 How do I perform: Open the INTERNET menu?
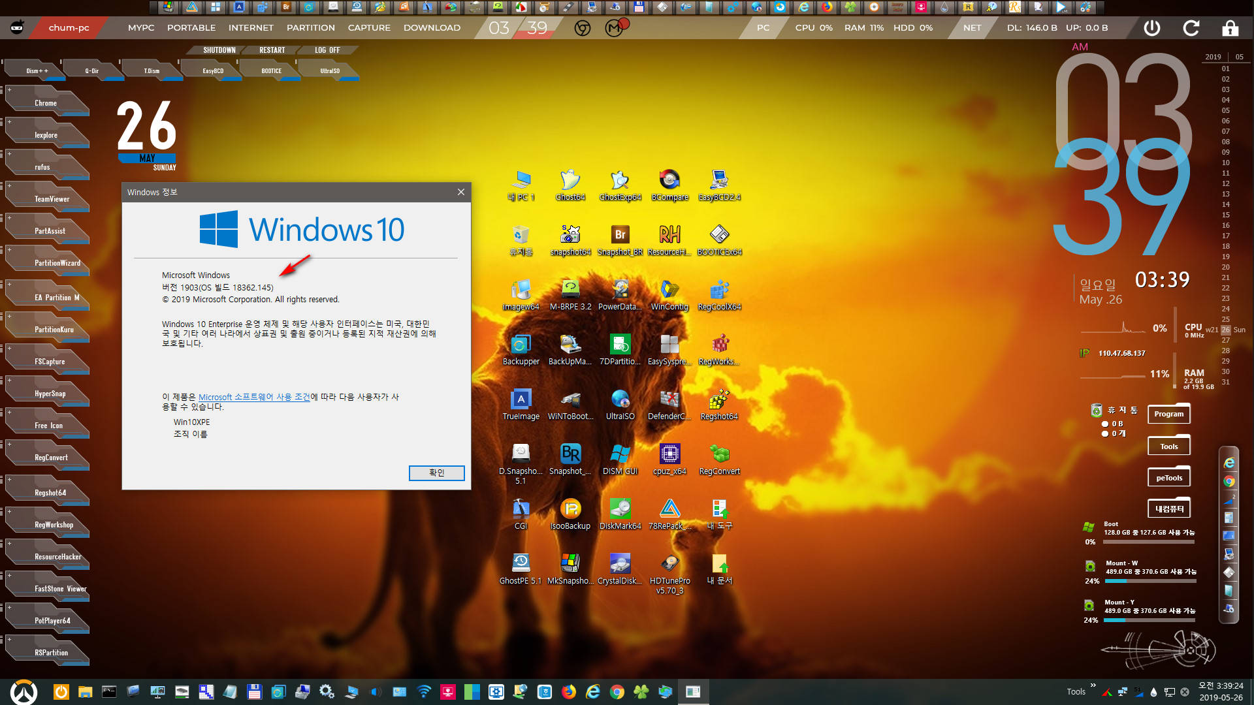(251, 28)
